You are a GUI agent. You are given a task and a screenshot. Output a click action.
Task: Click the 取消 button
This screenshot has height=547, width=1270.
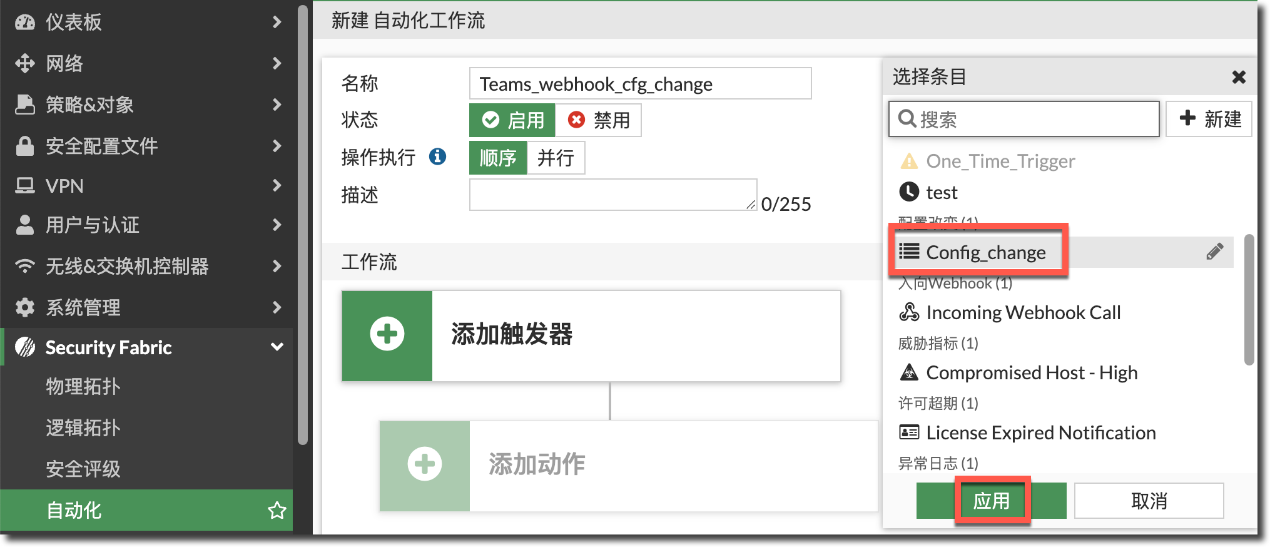[x=1149, y=501]
